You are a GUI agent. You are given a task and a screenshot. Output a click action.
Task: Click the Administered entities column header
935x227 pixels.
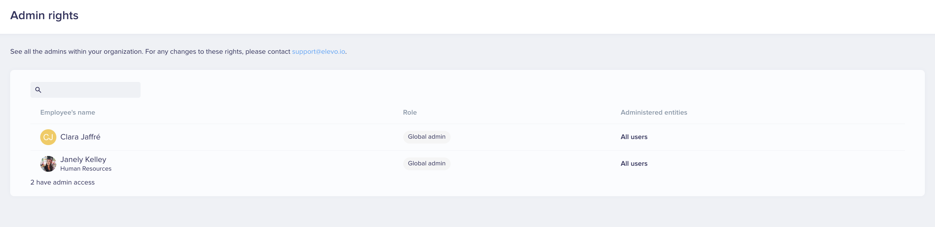pyautogui.click(x=654, y=112)
